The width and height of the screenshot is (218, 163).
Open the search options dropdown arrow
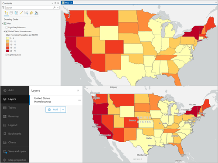pyautogui.click(x=58, y=7)
